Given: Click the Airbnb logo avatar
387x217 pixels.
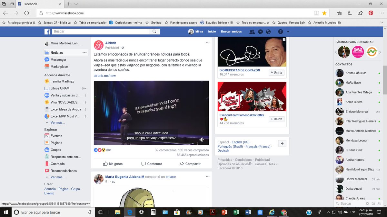Looking at the screenshot, I should [98, 45].
